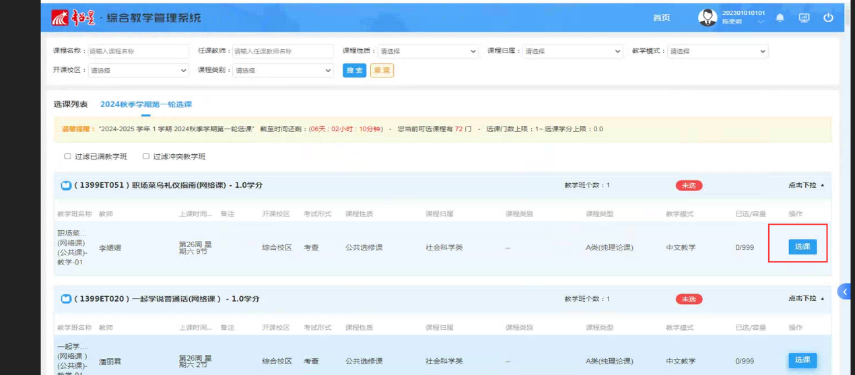Open the 教学模式 dropdown
The width and height of the screenshot is (855, 375).
tap(717, 51)
